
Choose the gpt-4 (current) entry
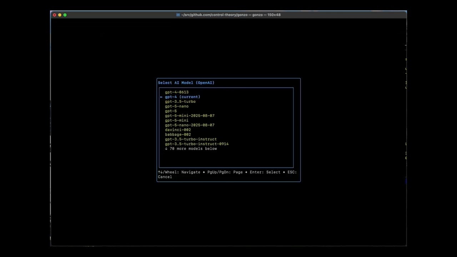(182, 97)
